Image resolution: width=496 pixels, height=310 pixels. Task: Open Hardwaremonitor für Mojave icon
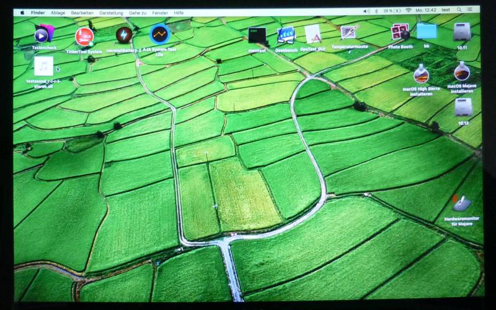[462, 203]
